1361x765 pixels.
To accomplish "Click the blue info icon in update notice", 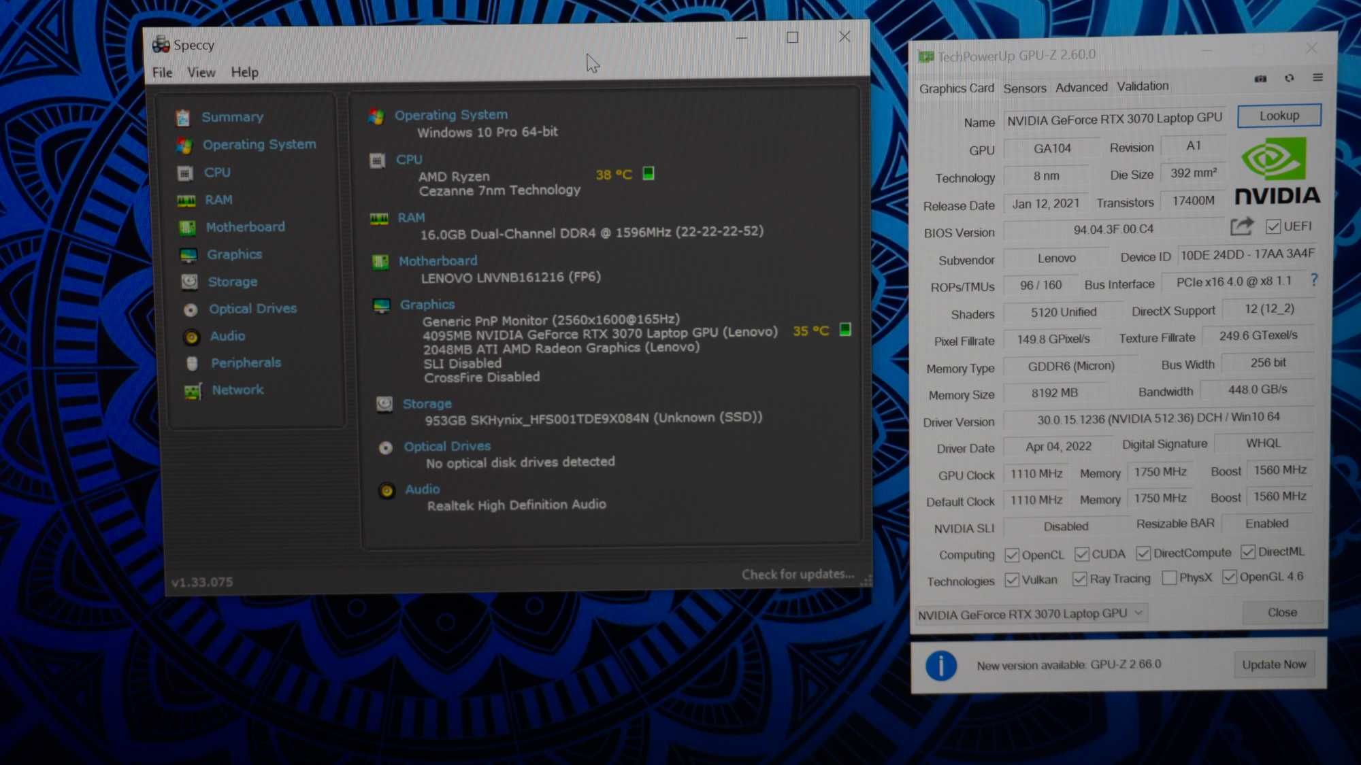I will 941,666.
